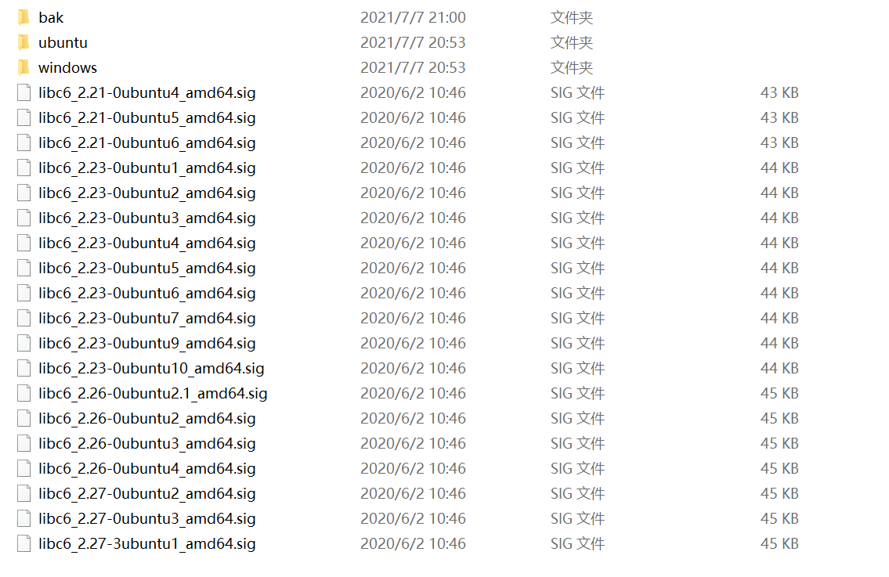Select file libc6_2.26-0ubuntu3_amd64.sig

(146, 444)
